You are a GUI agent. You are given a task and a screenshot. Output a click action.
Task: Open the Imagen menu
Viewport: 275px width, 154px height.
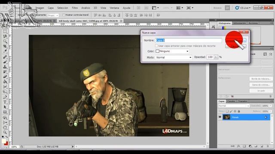(x=40, y=8)
